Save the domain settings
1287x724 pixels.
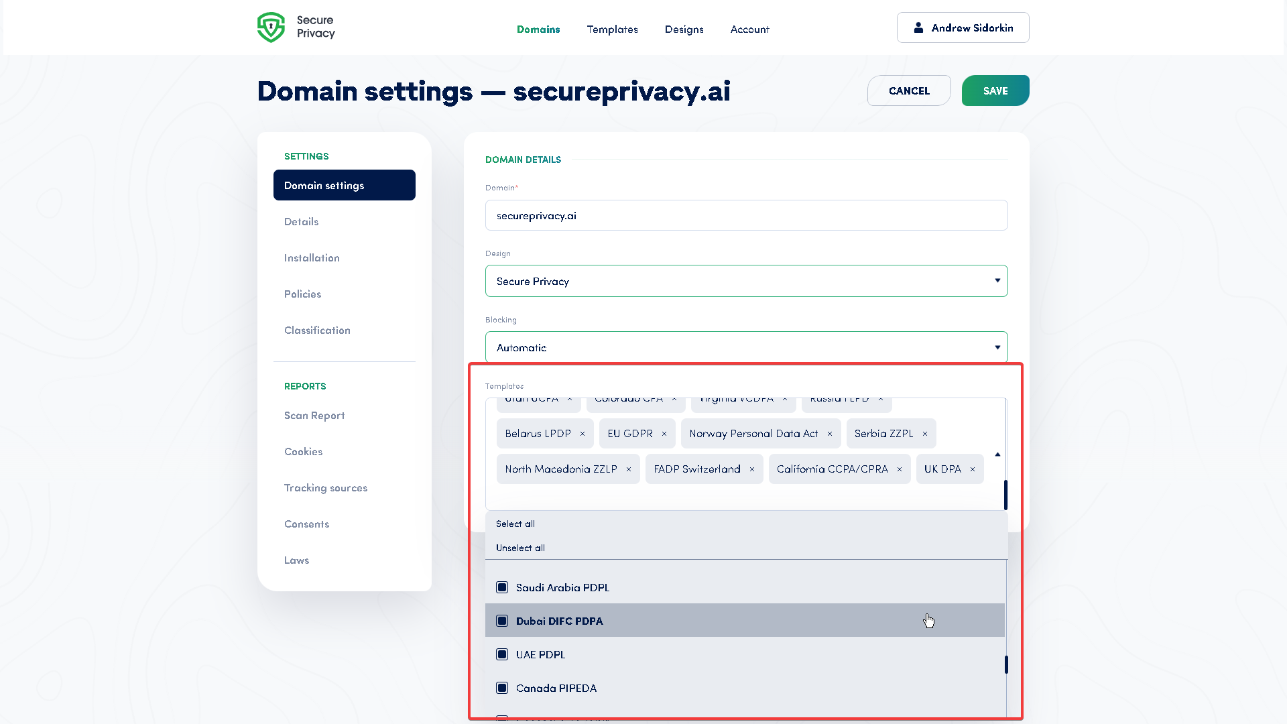[x=995, y=90]
